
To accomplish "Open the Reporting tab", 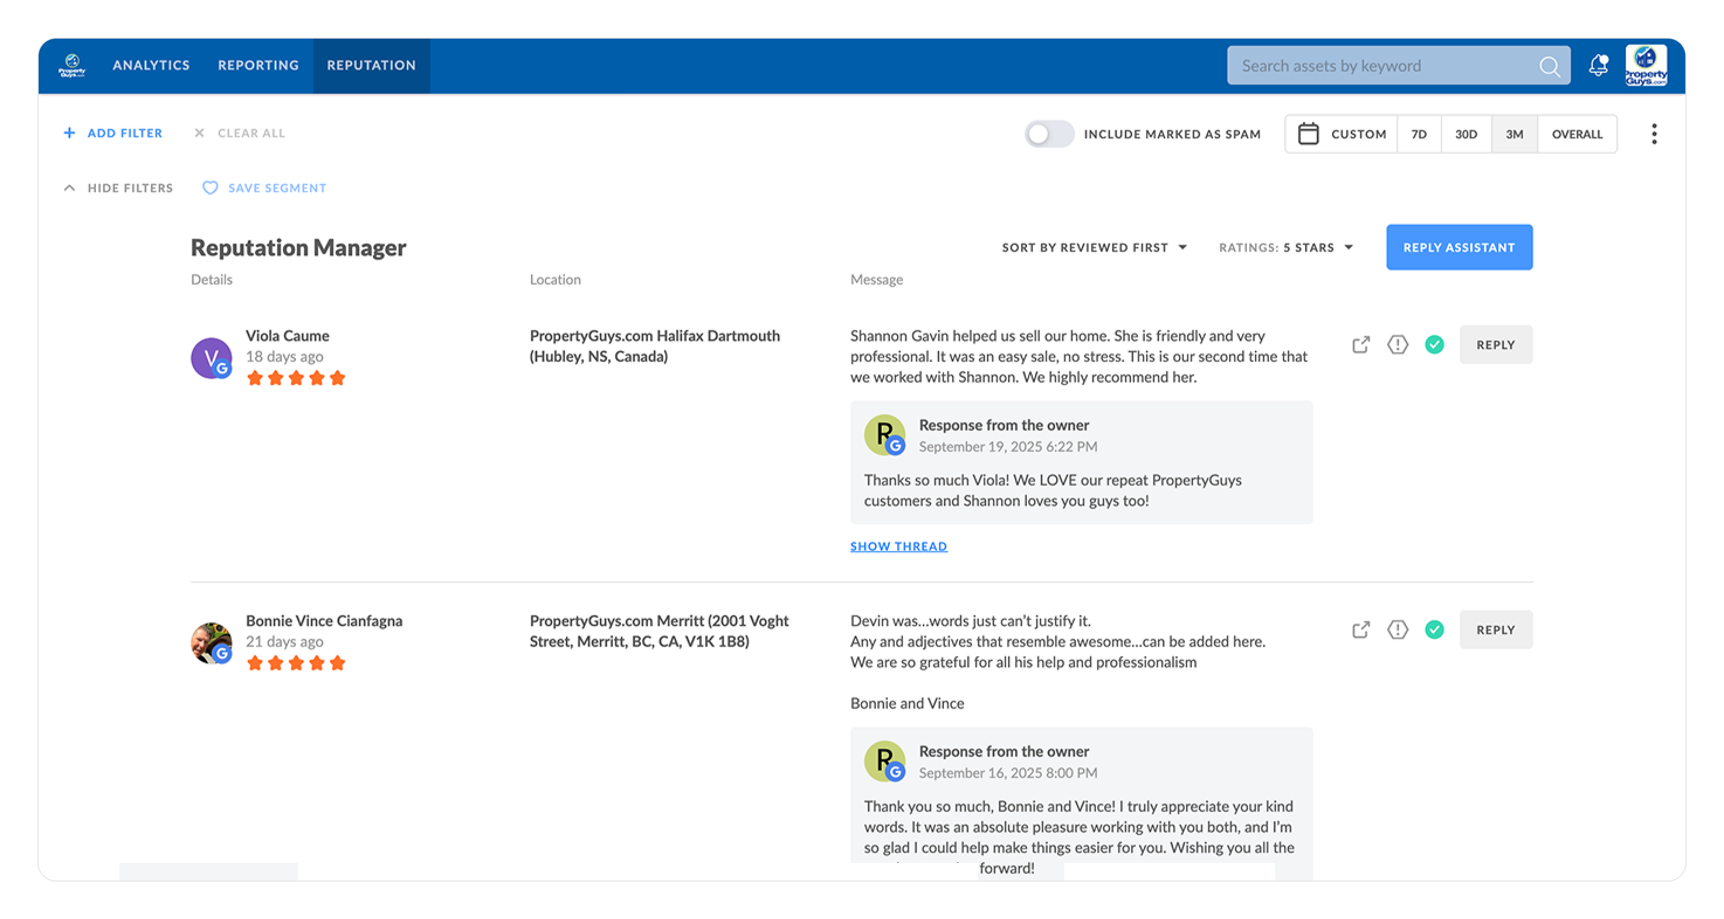I will pyautogui.click(x=258, y=65).
